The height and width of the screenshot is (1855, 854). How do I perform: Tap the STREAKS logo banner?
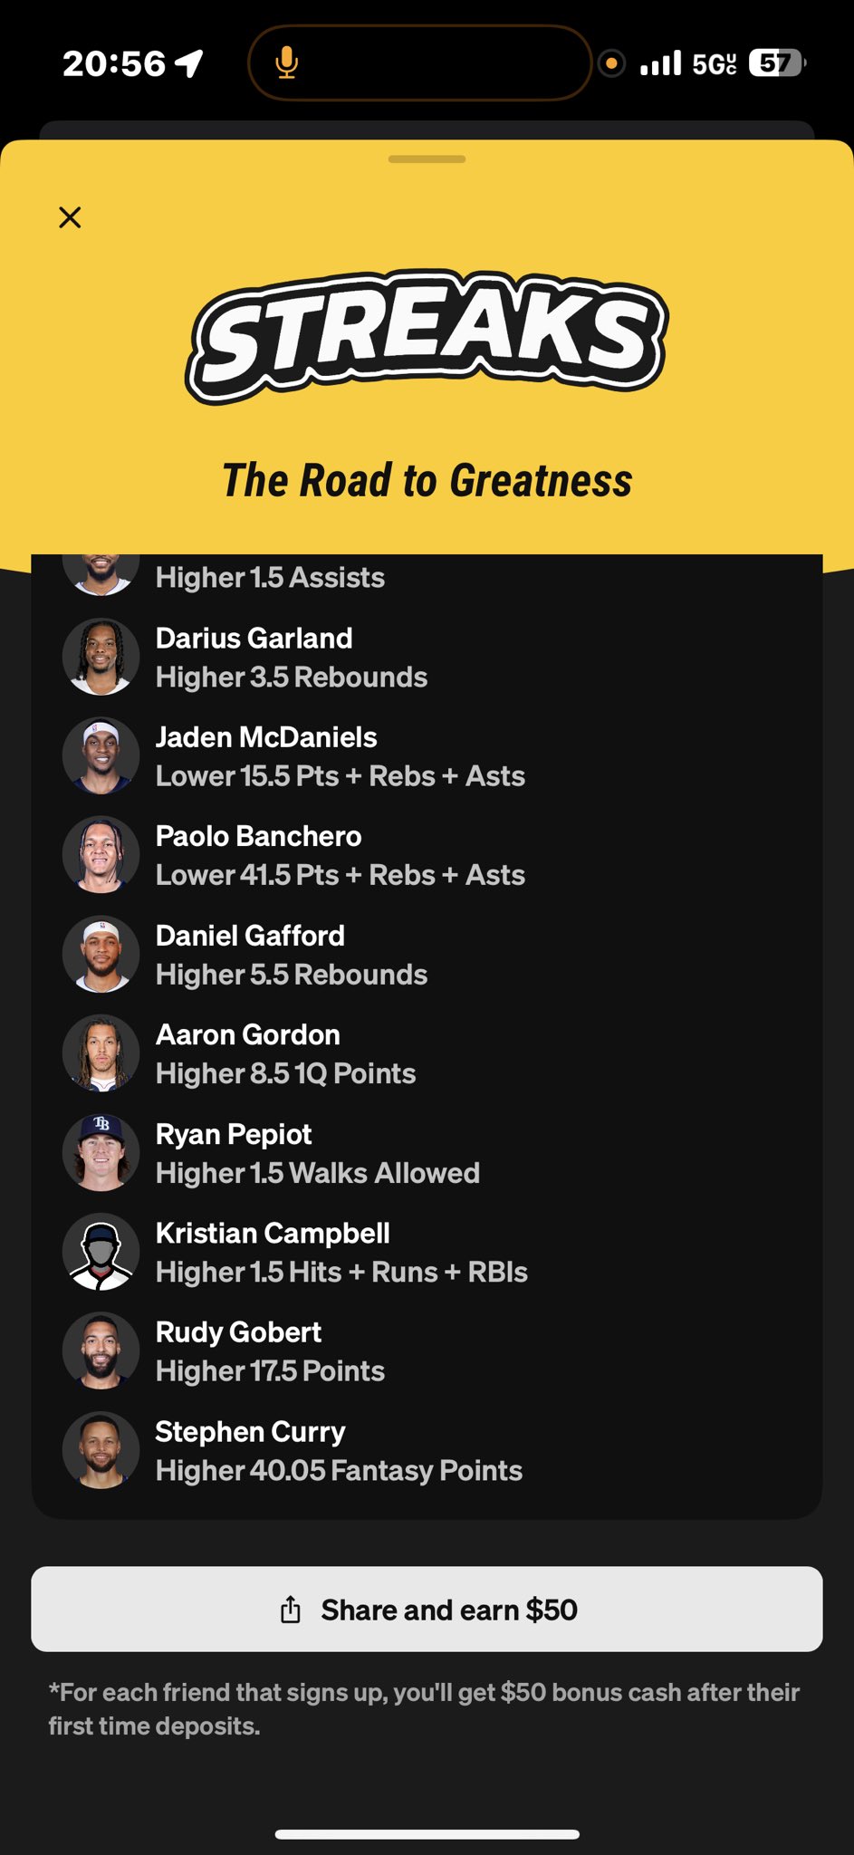[427, 337]
